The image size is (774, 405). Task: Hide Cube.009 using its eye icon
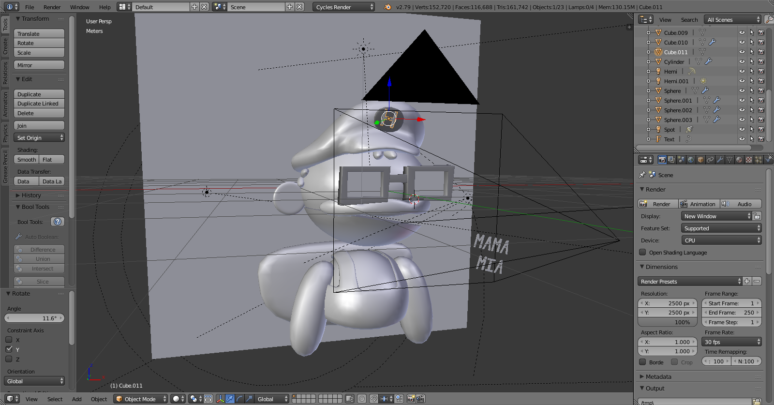(742, 32)
